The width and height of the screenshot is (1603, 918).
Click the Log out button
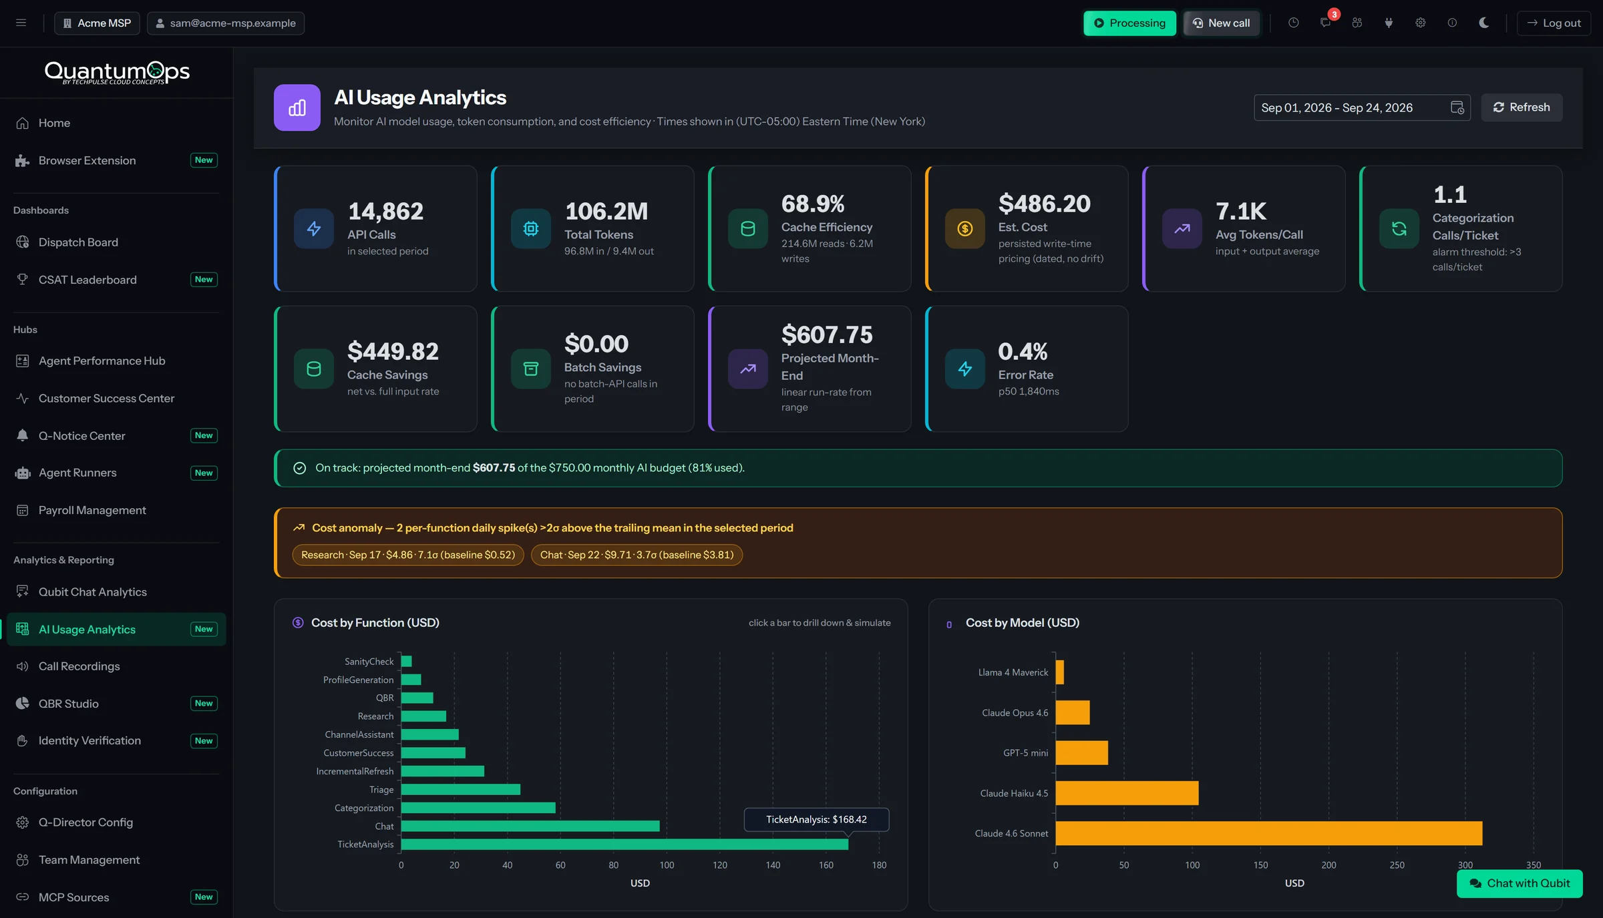[1554, 23]
